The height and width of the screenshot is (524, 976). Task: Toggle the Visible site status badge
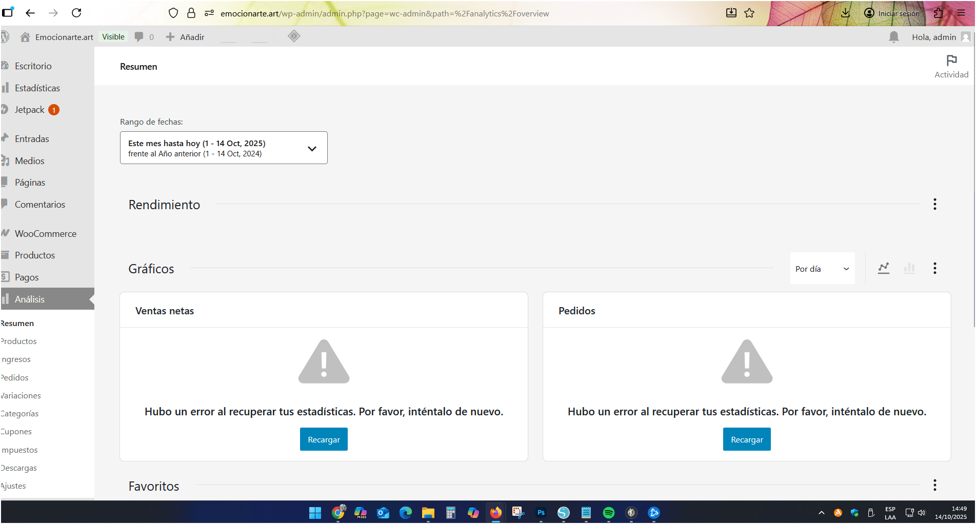(x=113, y=37)
